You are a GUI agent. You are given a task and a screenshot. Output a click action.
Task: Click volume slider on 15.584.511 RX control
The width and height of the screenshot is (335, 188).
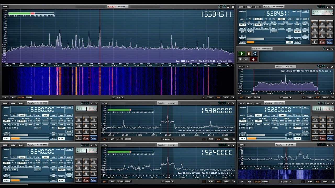(x=266, y=42)
